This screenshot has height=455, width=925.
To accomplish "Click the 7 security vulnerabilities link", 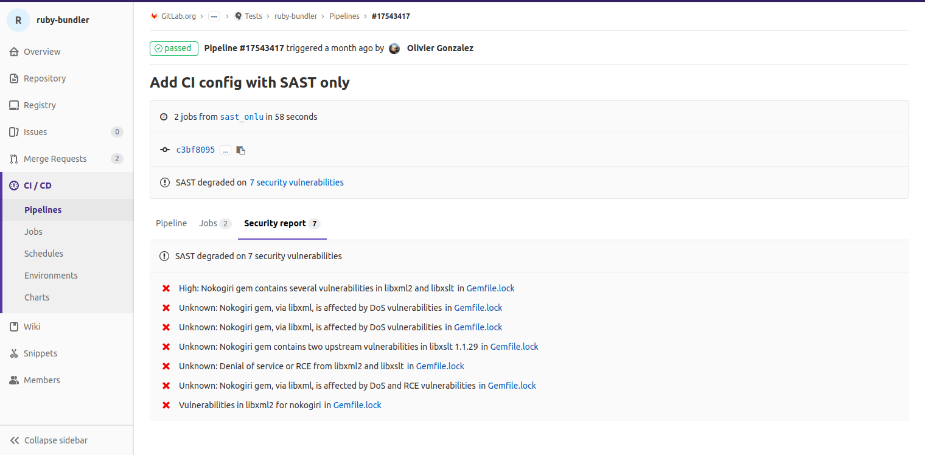I will click(296, 182).
